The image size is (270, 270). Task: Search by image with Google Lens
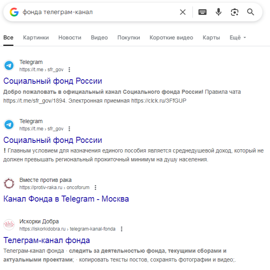[235, 12]
